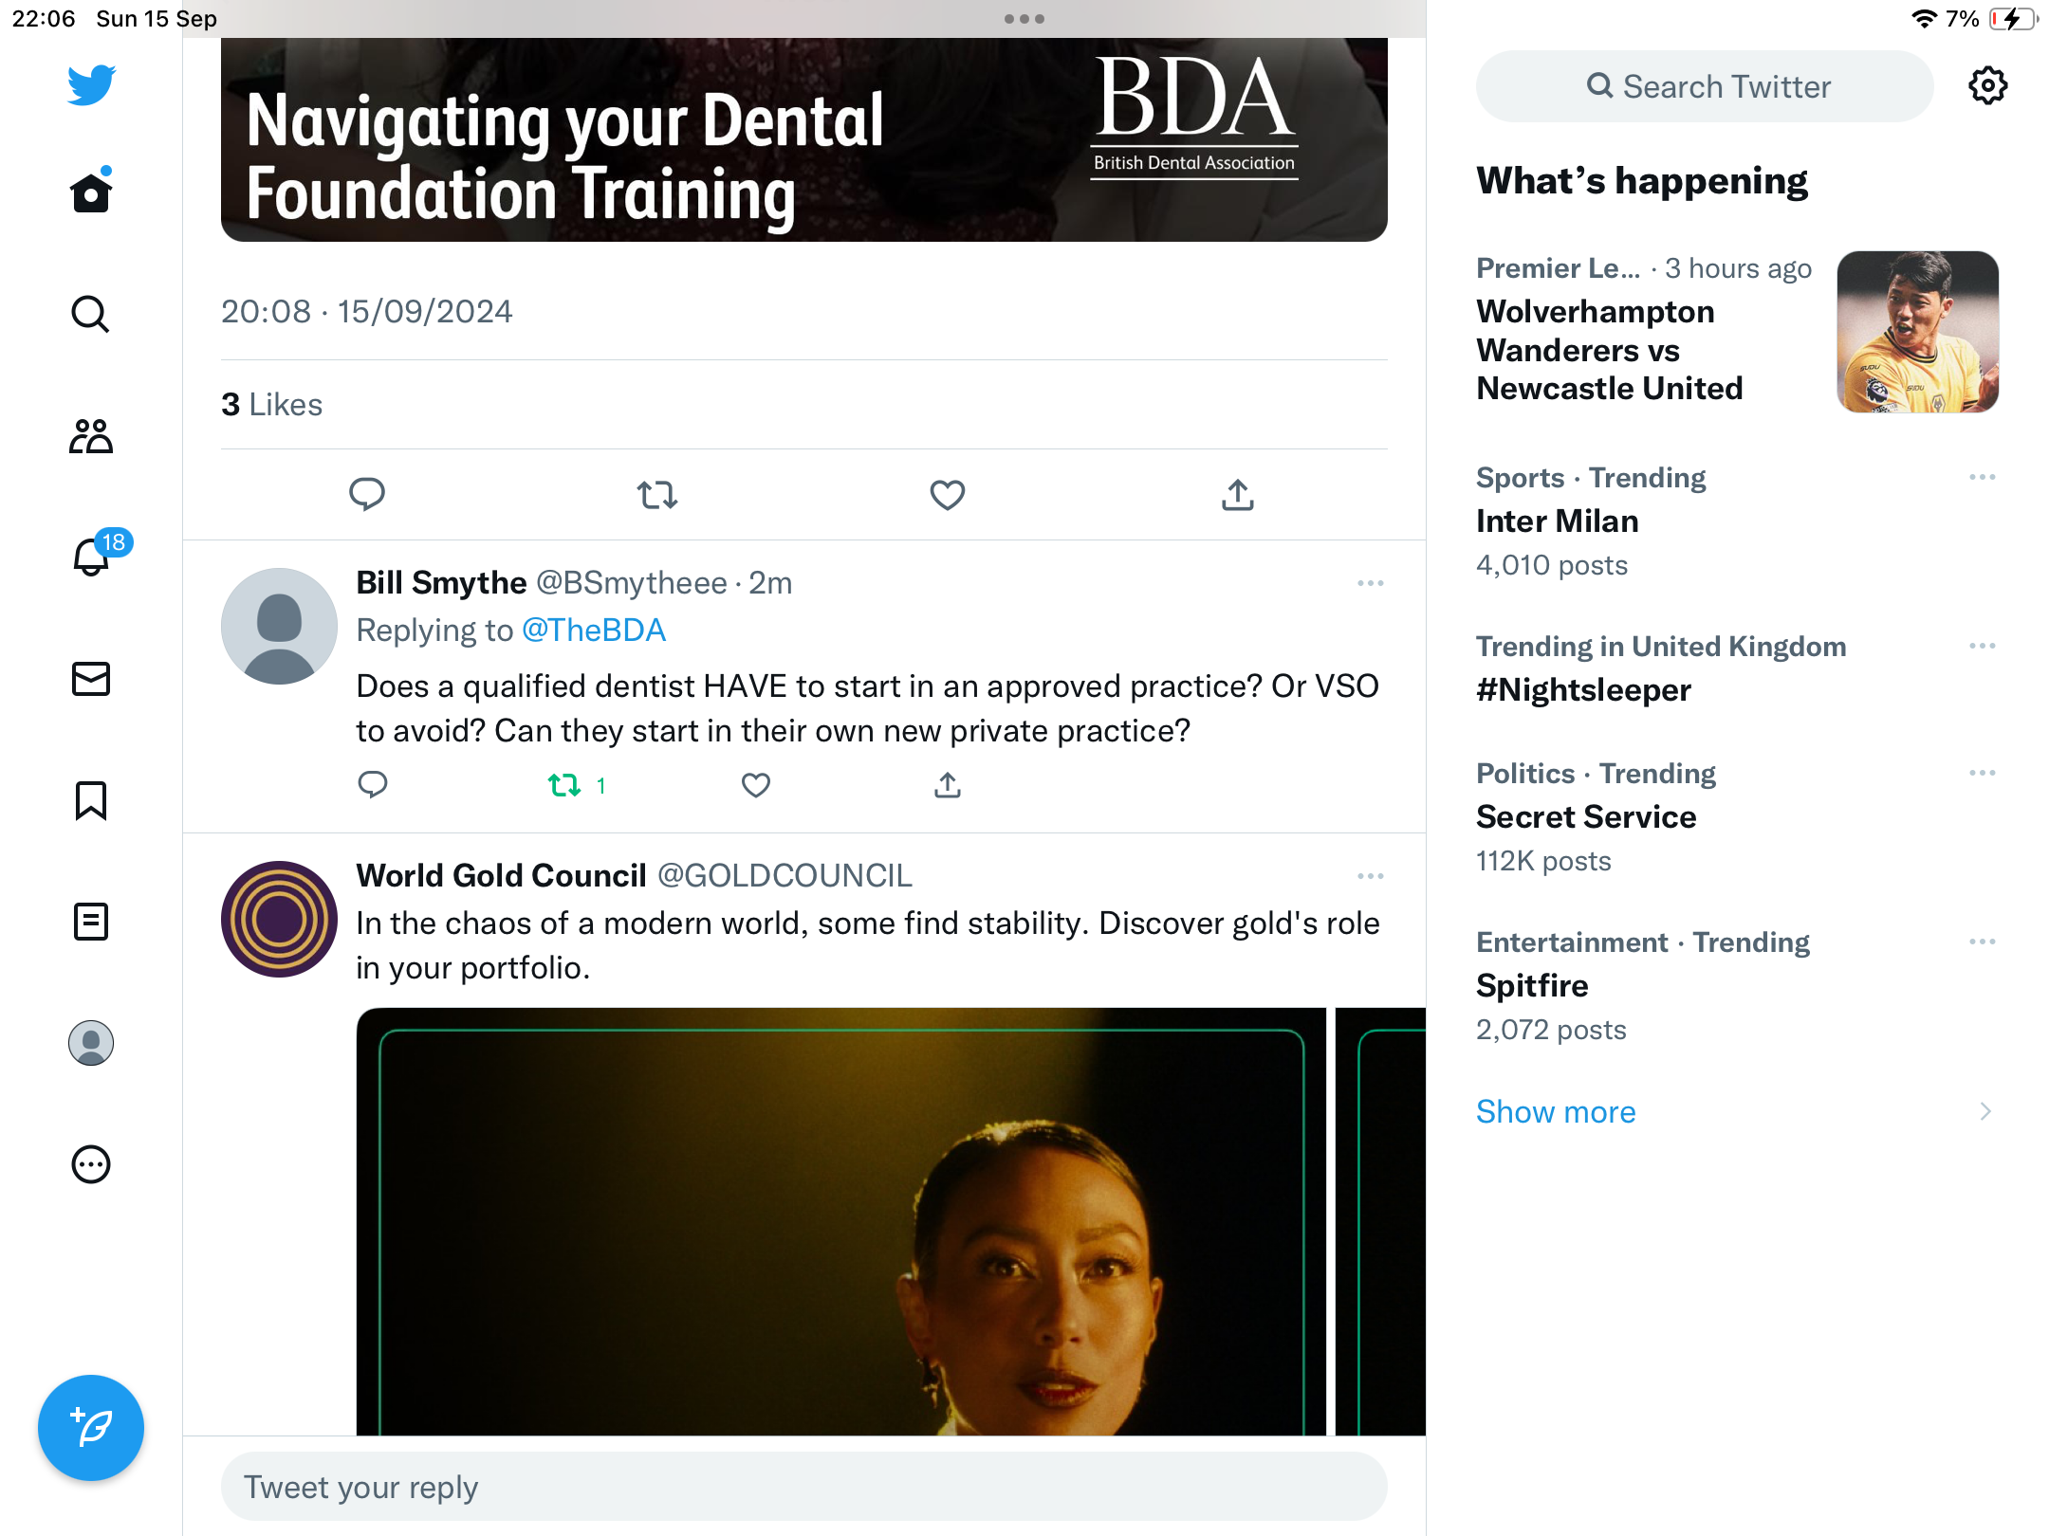
Task: Open more options on Bill Smythe's tweet
Action: (x=1371, y=583)
